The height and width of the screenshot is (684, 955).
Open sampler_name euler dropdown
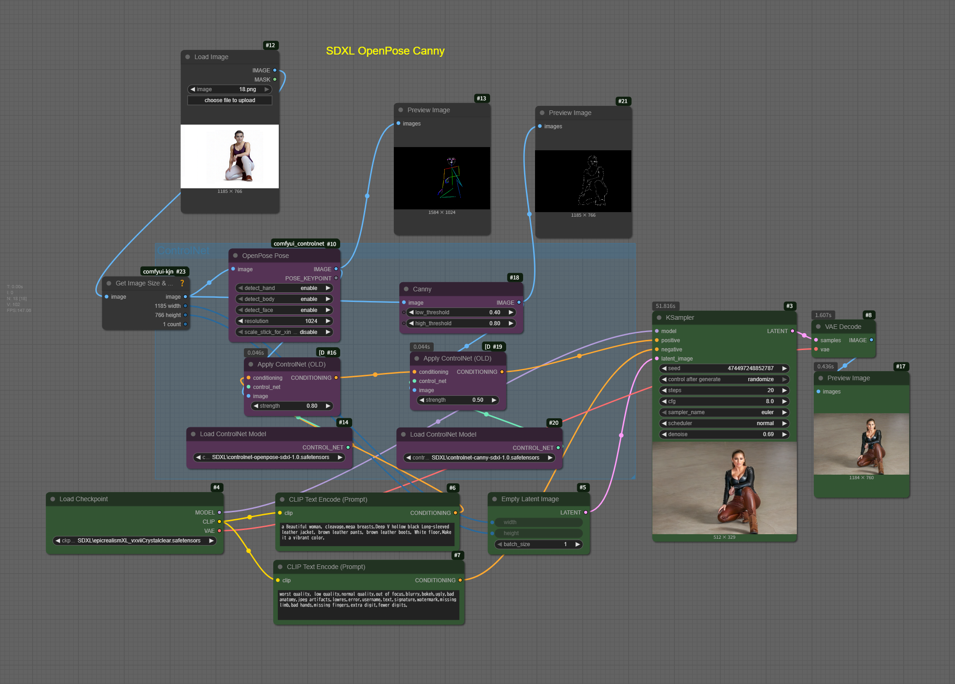pyautogui.click(x=724, y=412)
